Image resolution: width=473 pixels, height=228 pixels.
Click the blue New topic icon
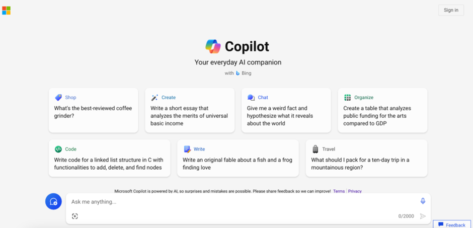(x=53, y=201)
